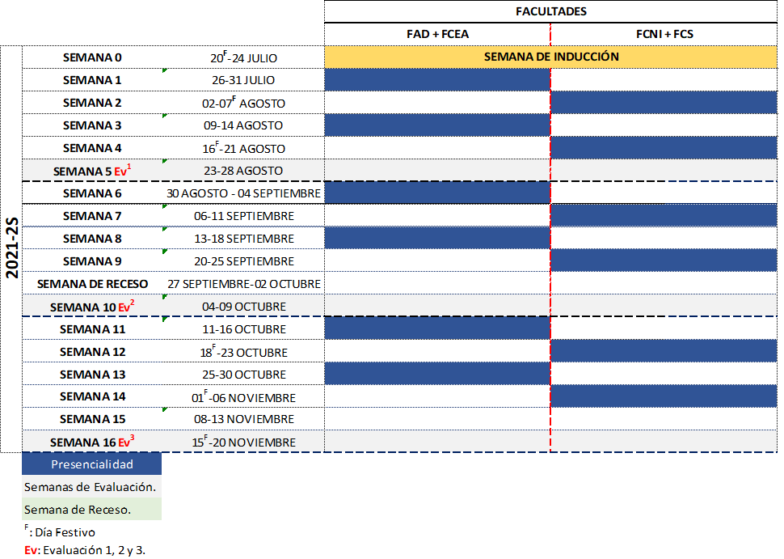
Task: Click the SEMANA 10 Ev2 cell
Action: (x=92, y=307)
